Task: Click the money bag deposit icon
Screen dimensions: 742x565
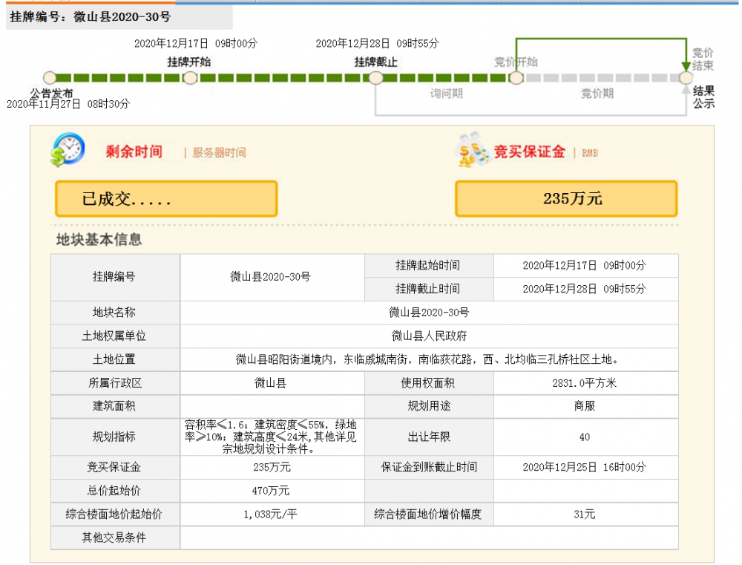Action: click(x=473, y=151)
